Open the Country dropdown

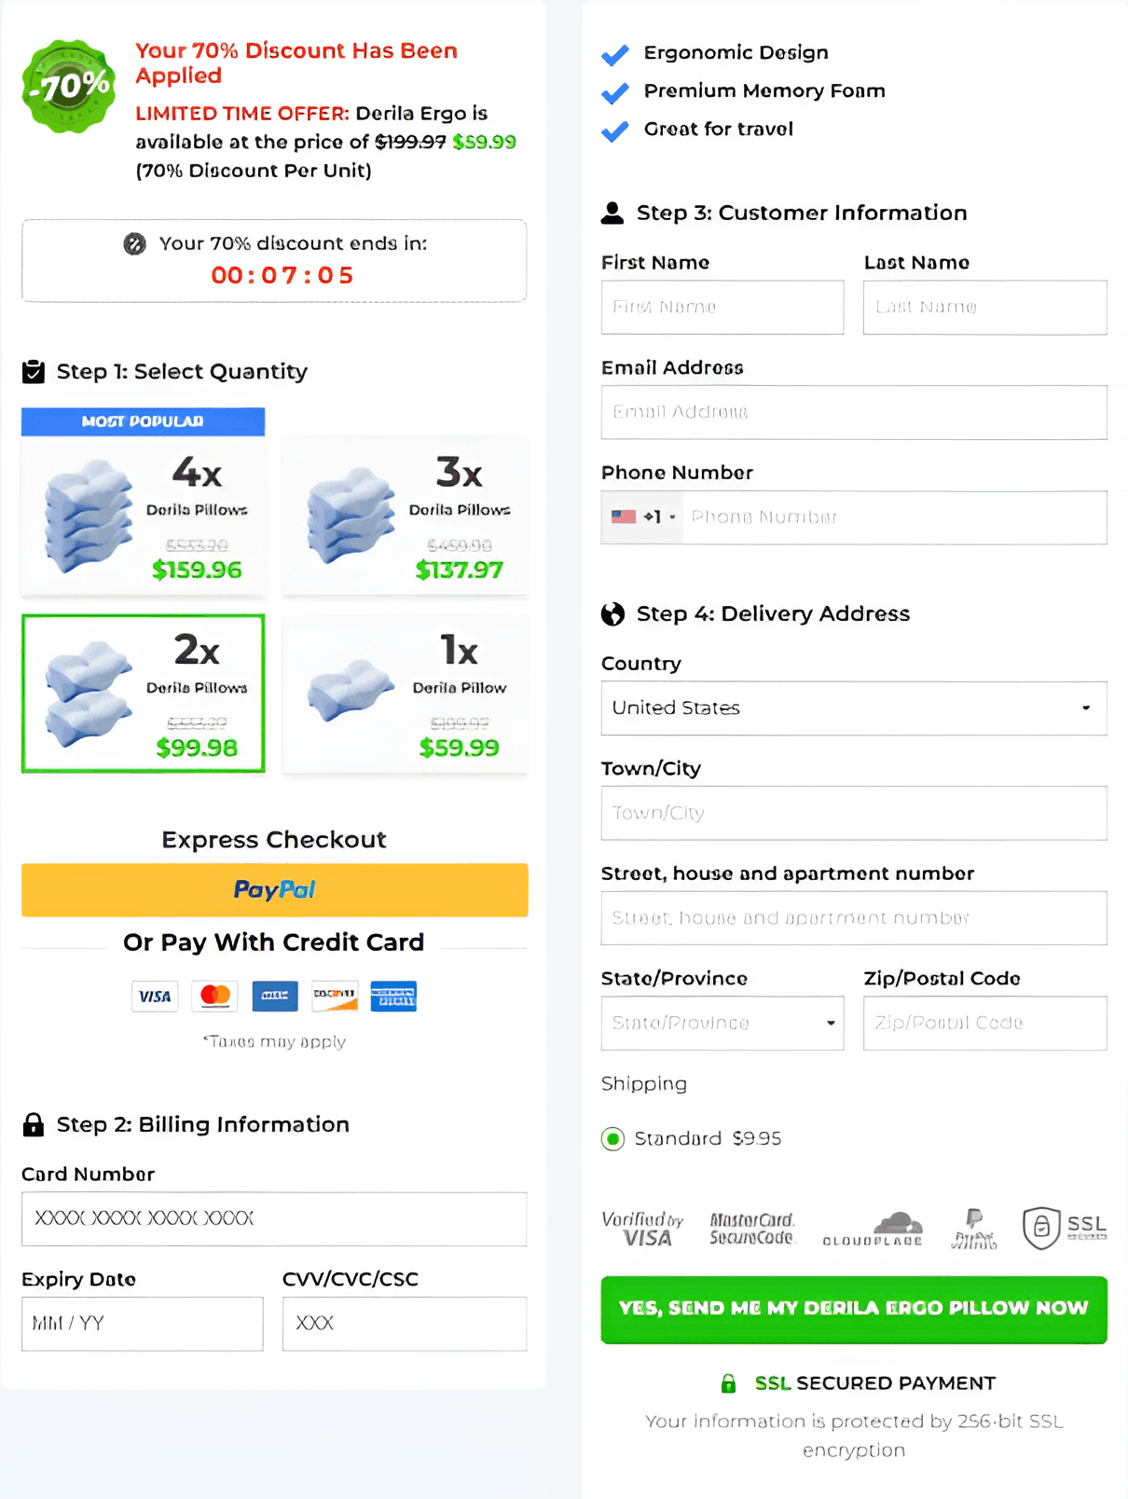(x=853, y=708)
